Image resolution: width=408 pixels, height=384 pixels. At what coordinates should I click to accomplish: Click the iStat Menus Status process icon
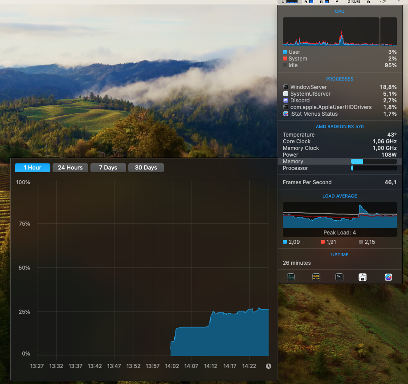point(286,114)
